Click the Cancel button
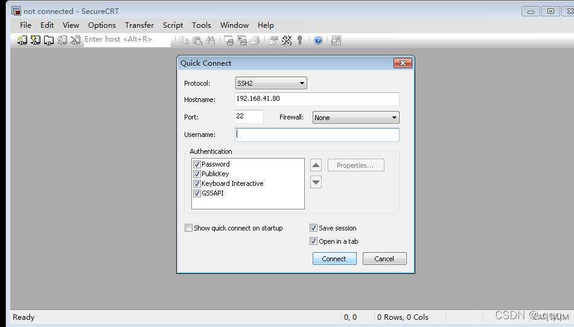 pos(384,259)
